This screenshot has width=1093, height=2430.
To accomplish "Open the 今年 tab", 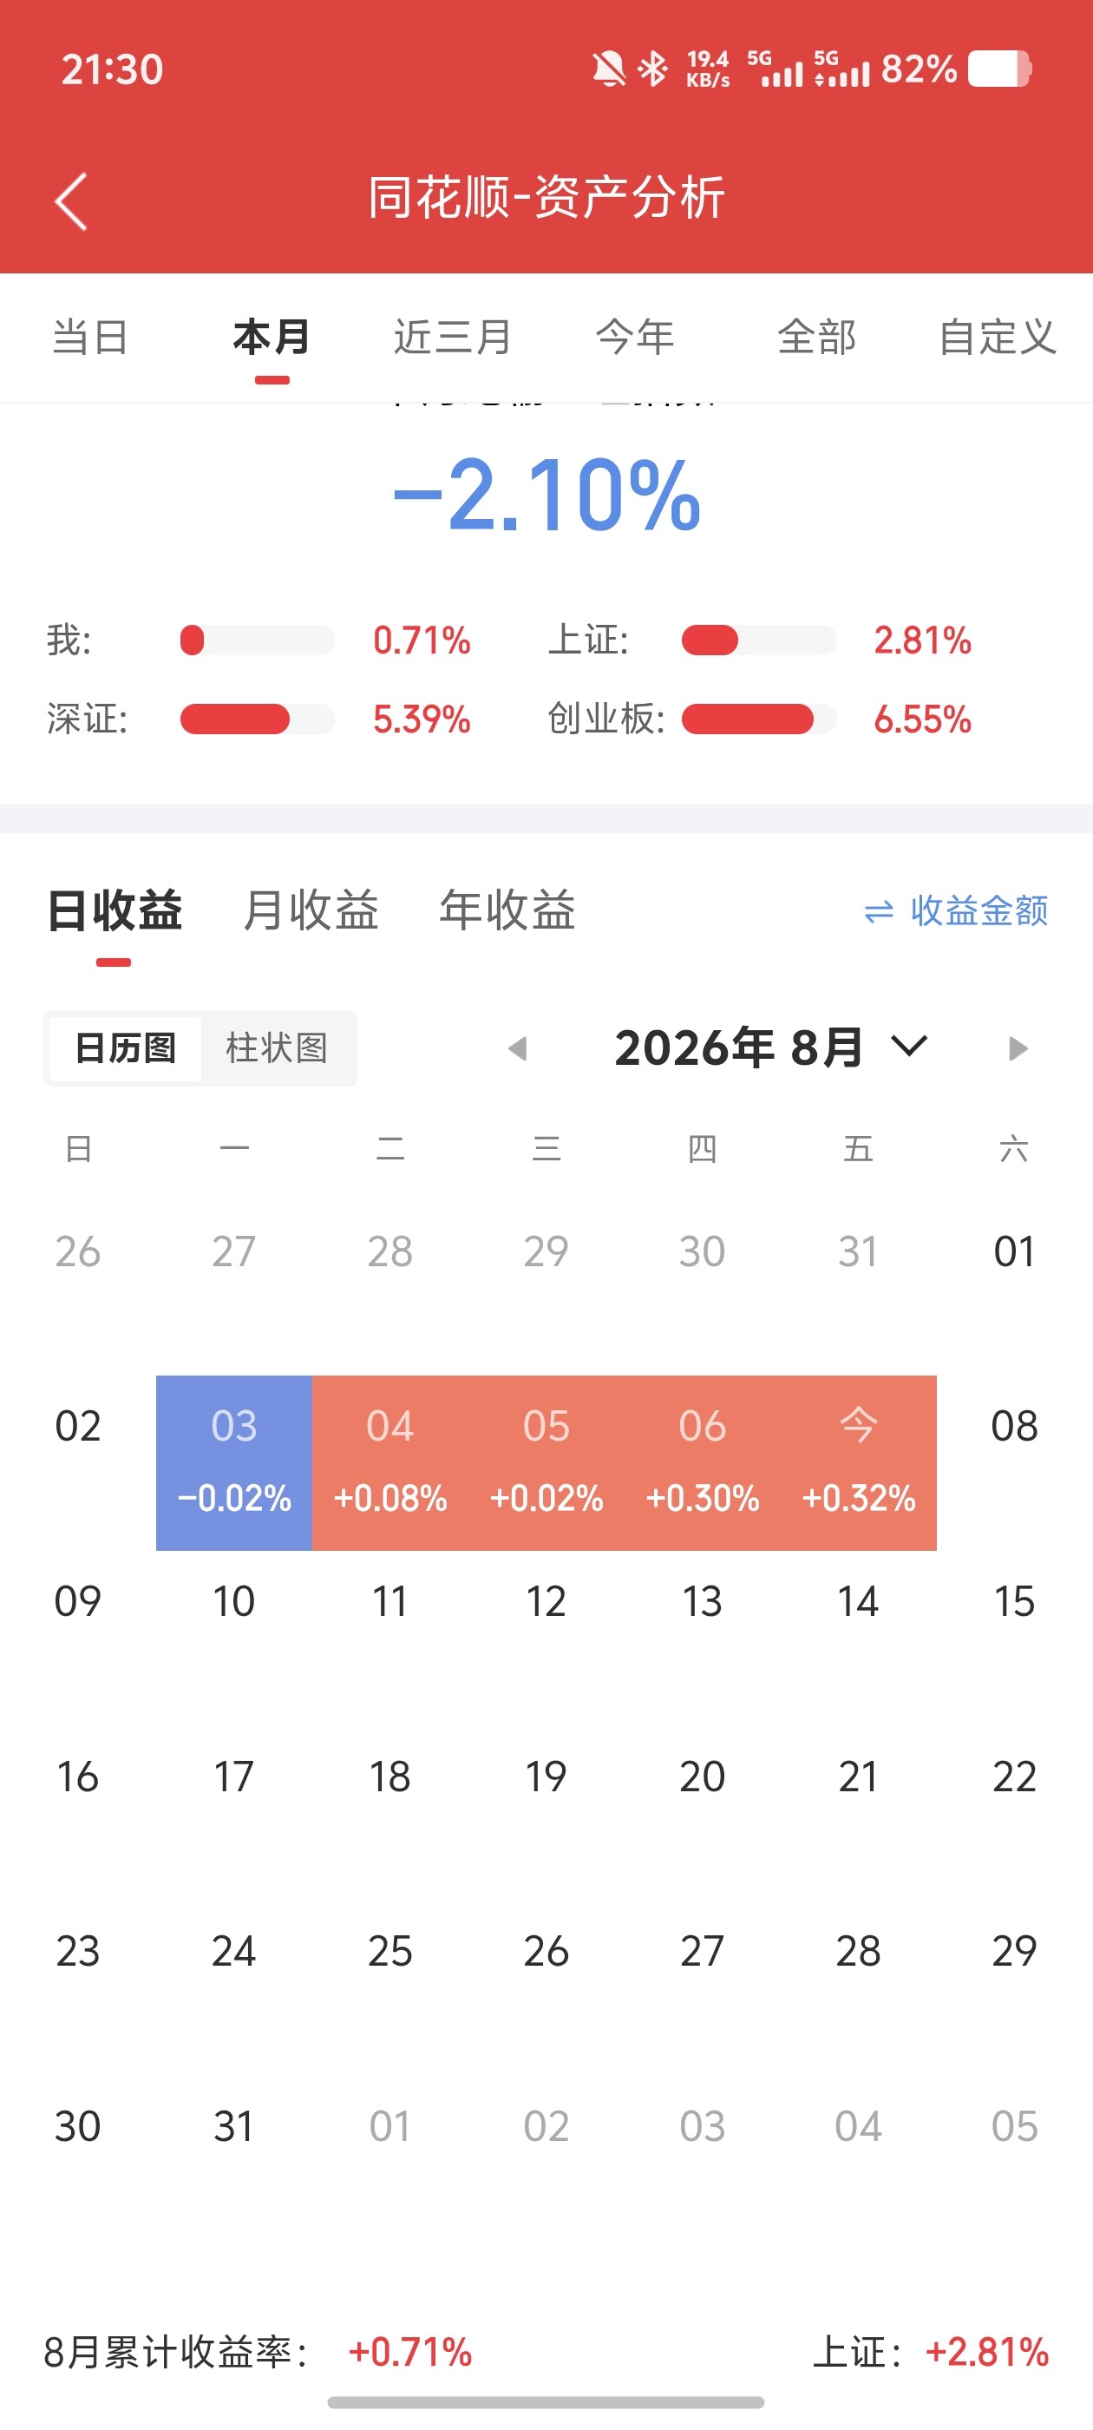I will [635, 337].
